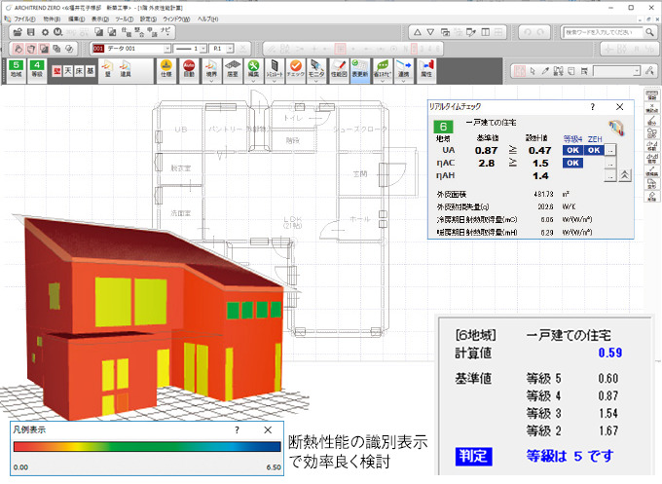This screenshot has width=662, height=484.
Task: Open the ファイル(F) menu
Action: 24,19
